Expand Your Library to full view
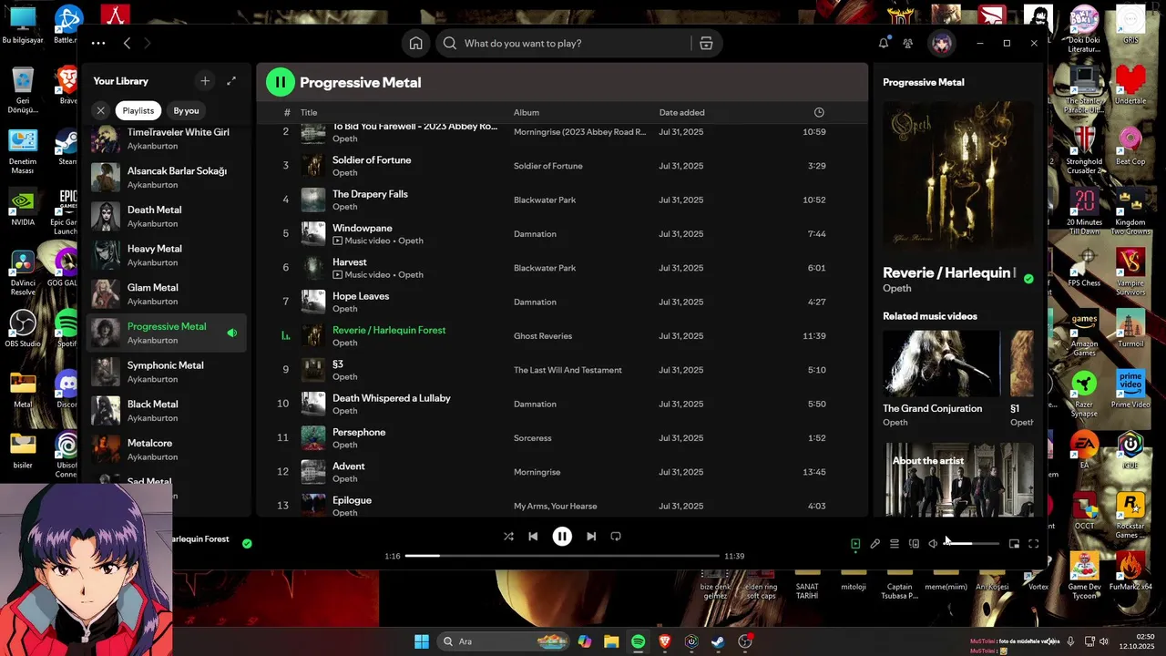 [x=231, y=81]
